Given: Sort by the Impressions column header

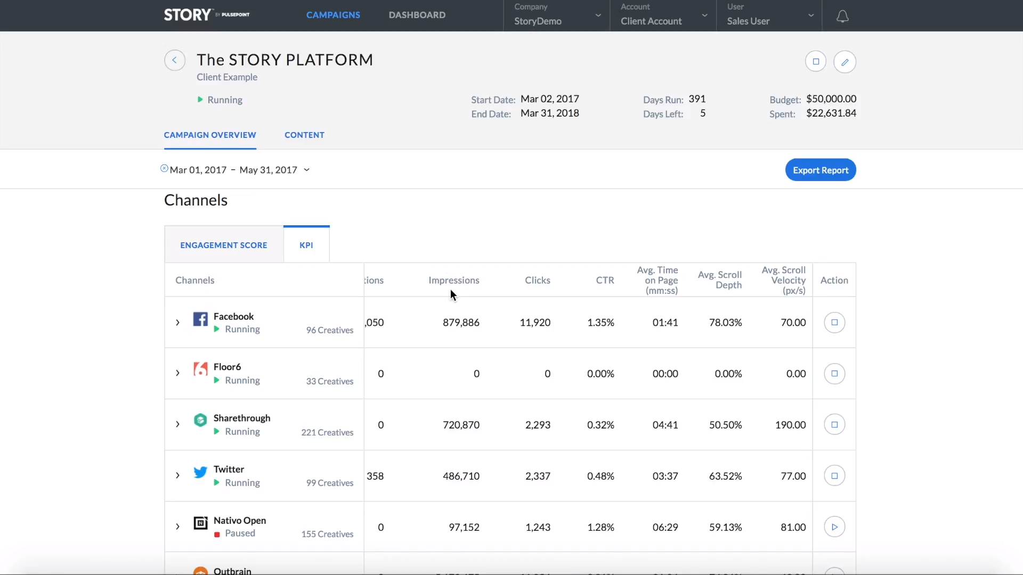Looking at the screenshot, I should [x=454, y=280].
